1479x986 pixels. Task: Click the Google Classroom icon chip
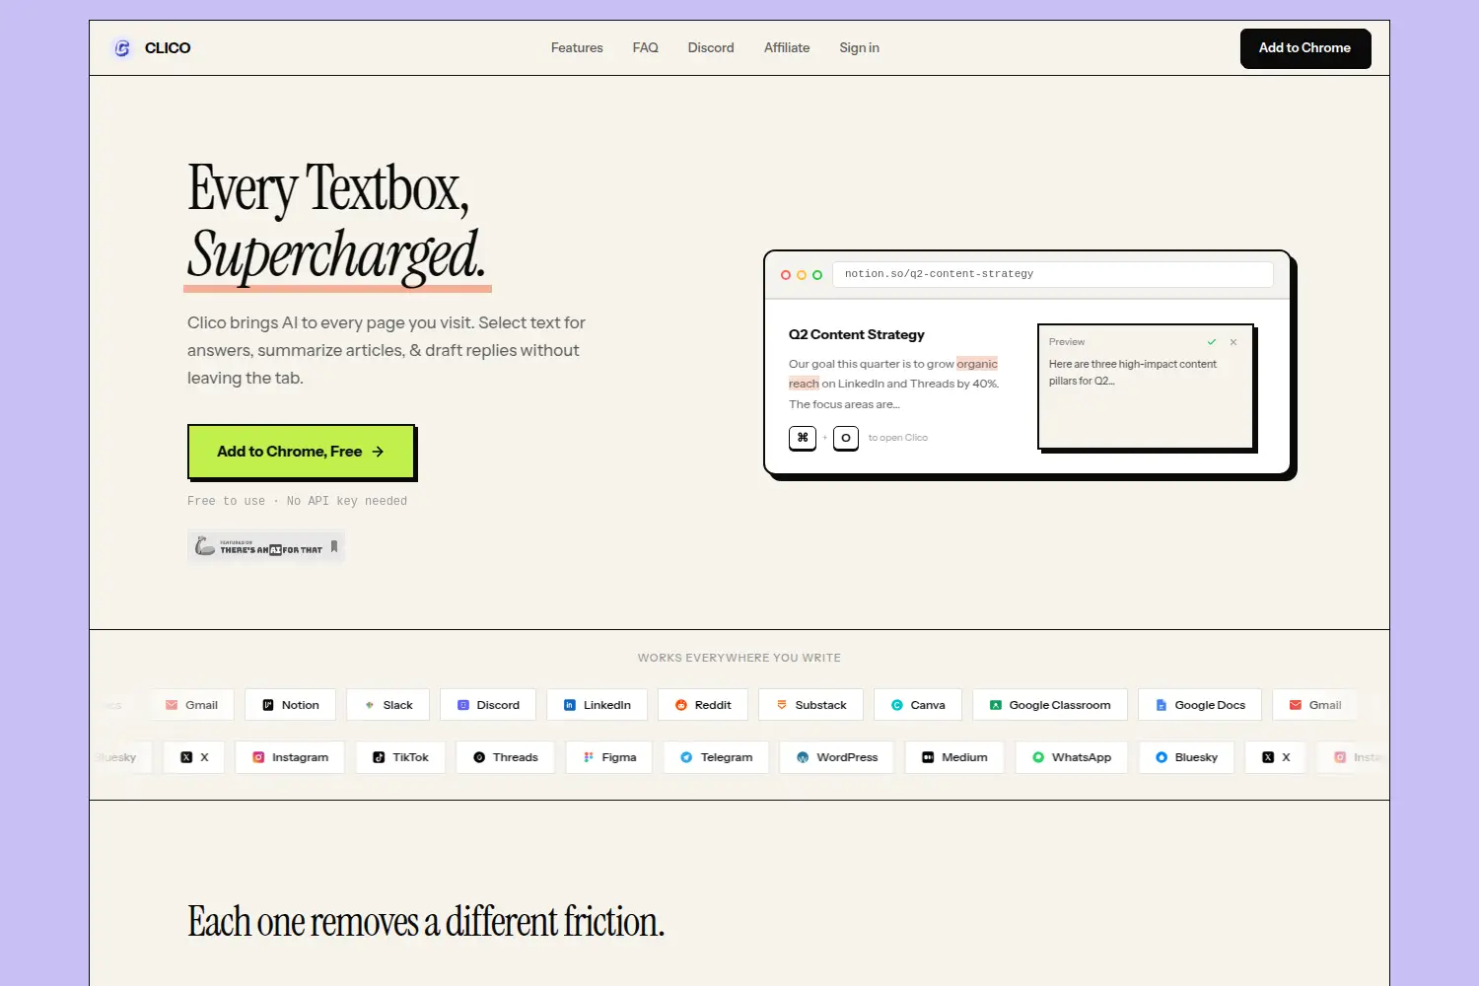point(1050,705)
